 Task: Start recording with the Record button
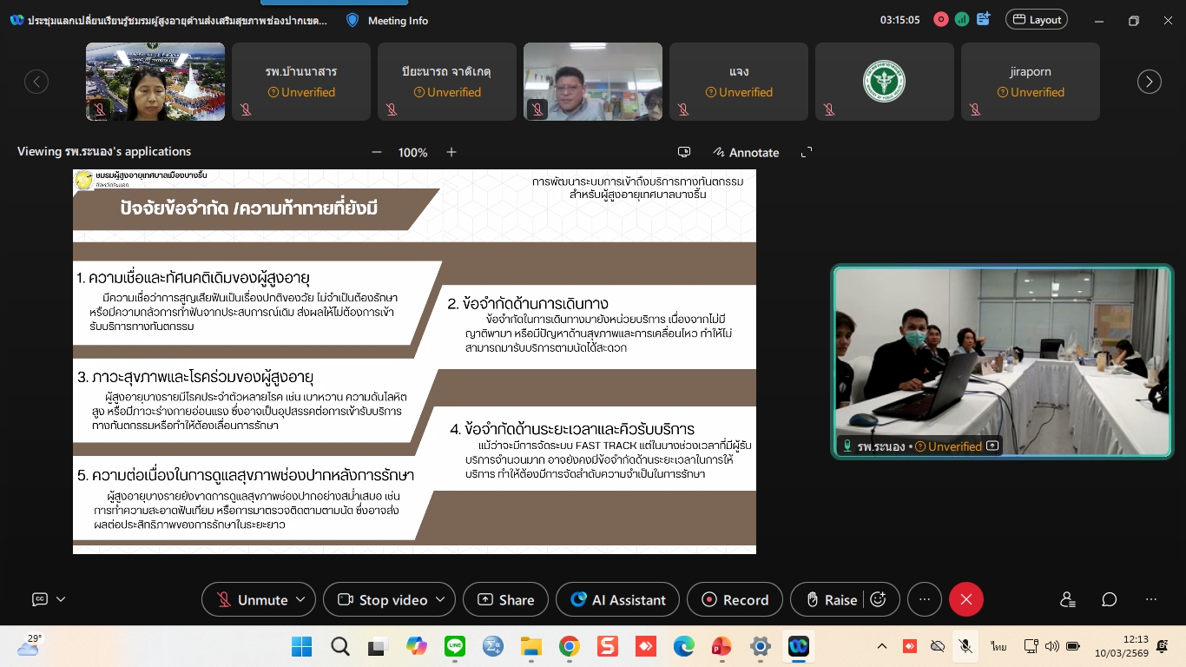click(735, 599)
